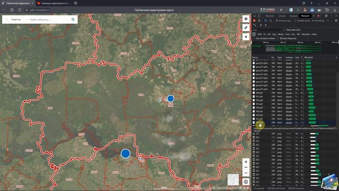Sort requests by Waterfall column
The image size is (339, 191).
click(309, 57)
